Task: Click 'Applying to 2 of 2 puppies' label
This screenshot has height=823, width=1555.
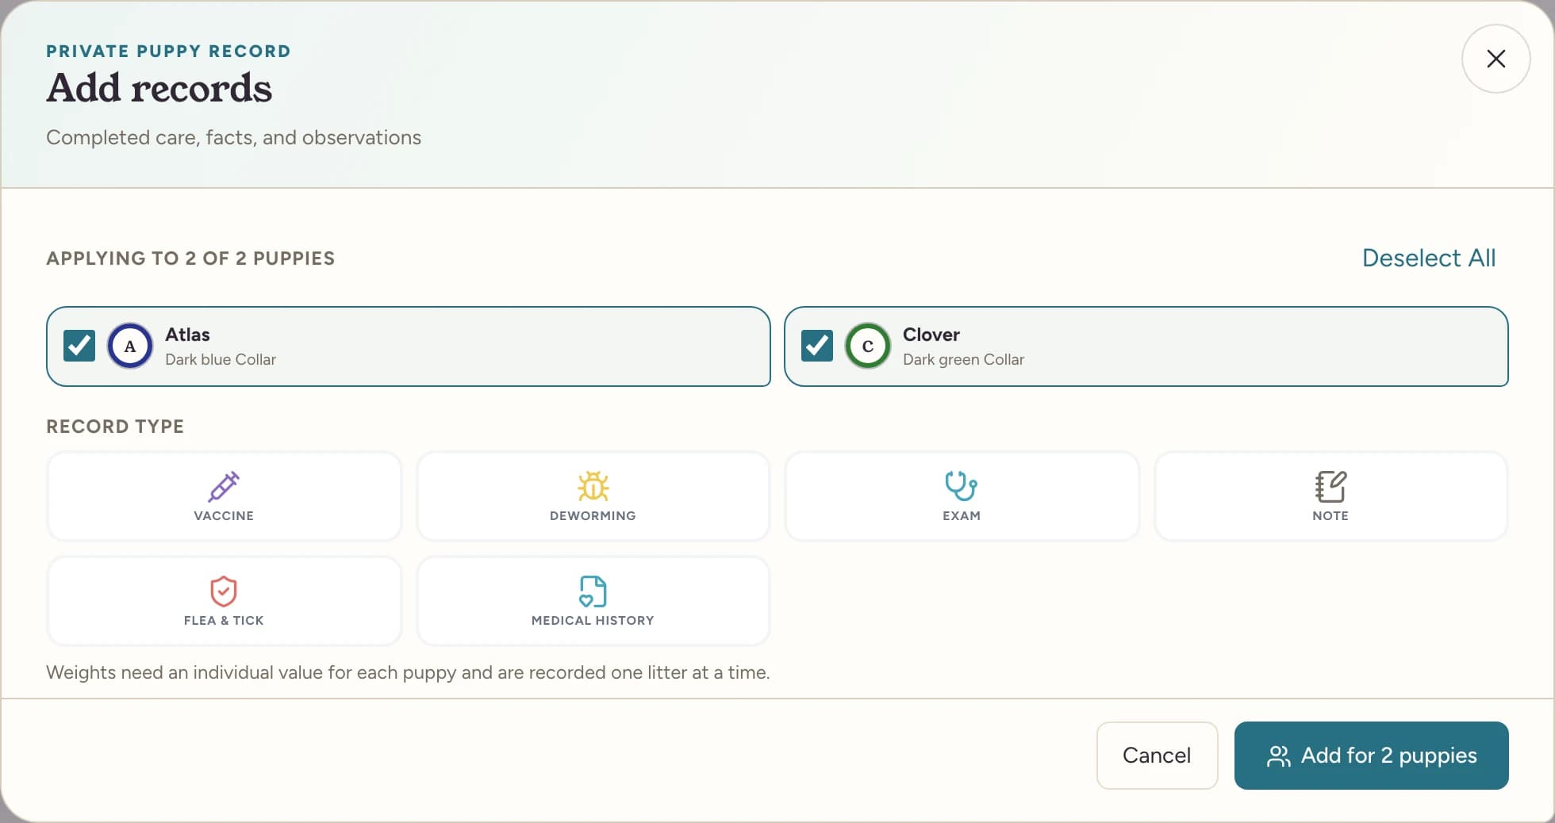Action: (190, 258)
